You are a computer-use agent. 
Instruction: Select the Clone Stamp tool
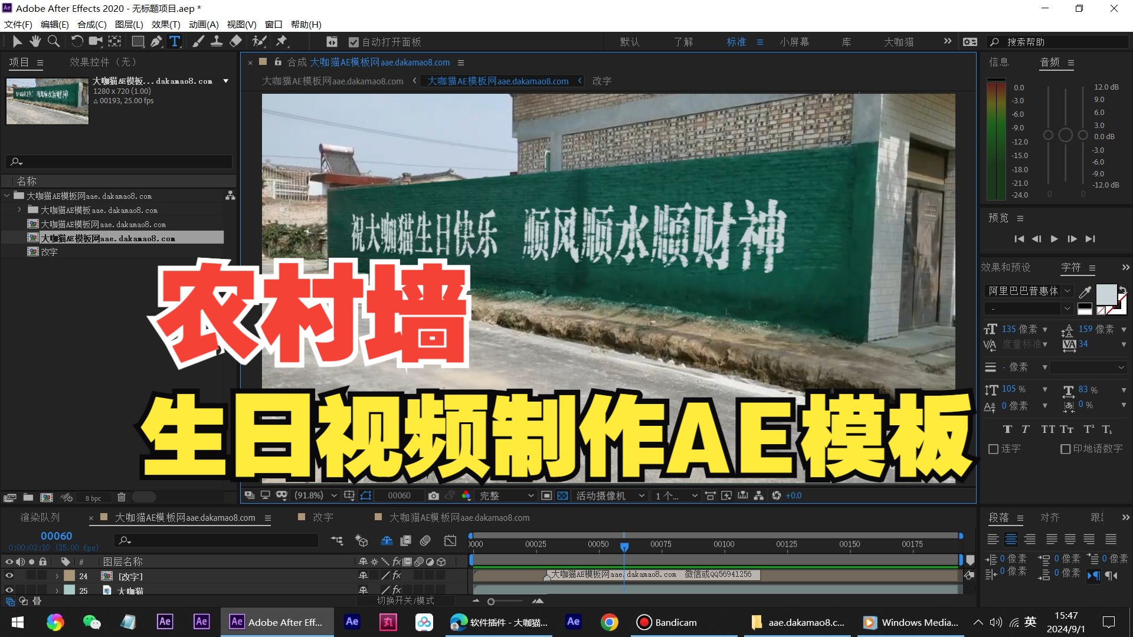[217, 42]
